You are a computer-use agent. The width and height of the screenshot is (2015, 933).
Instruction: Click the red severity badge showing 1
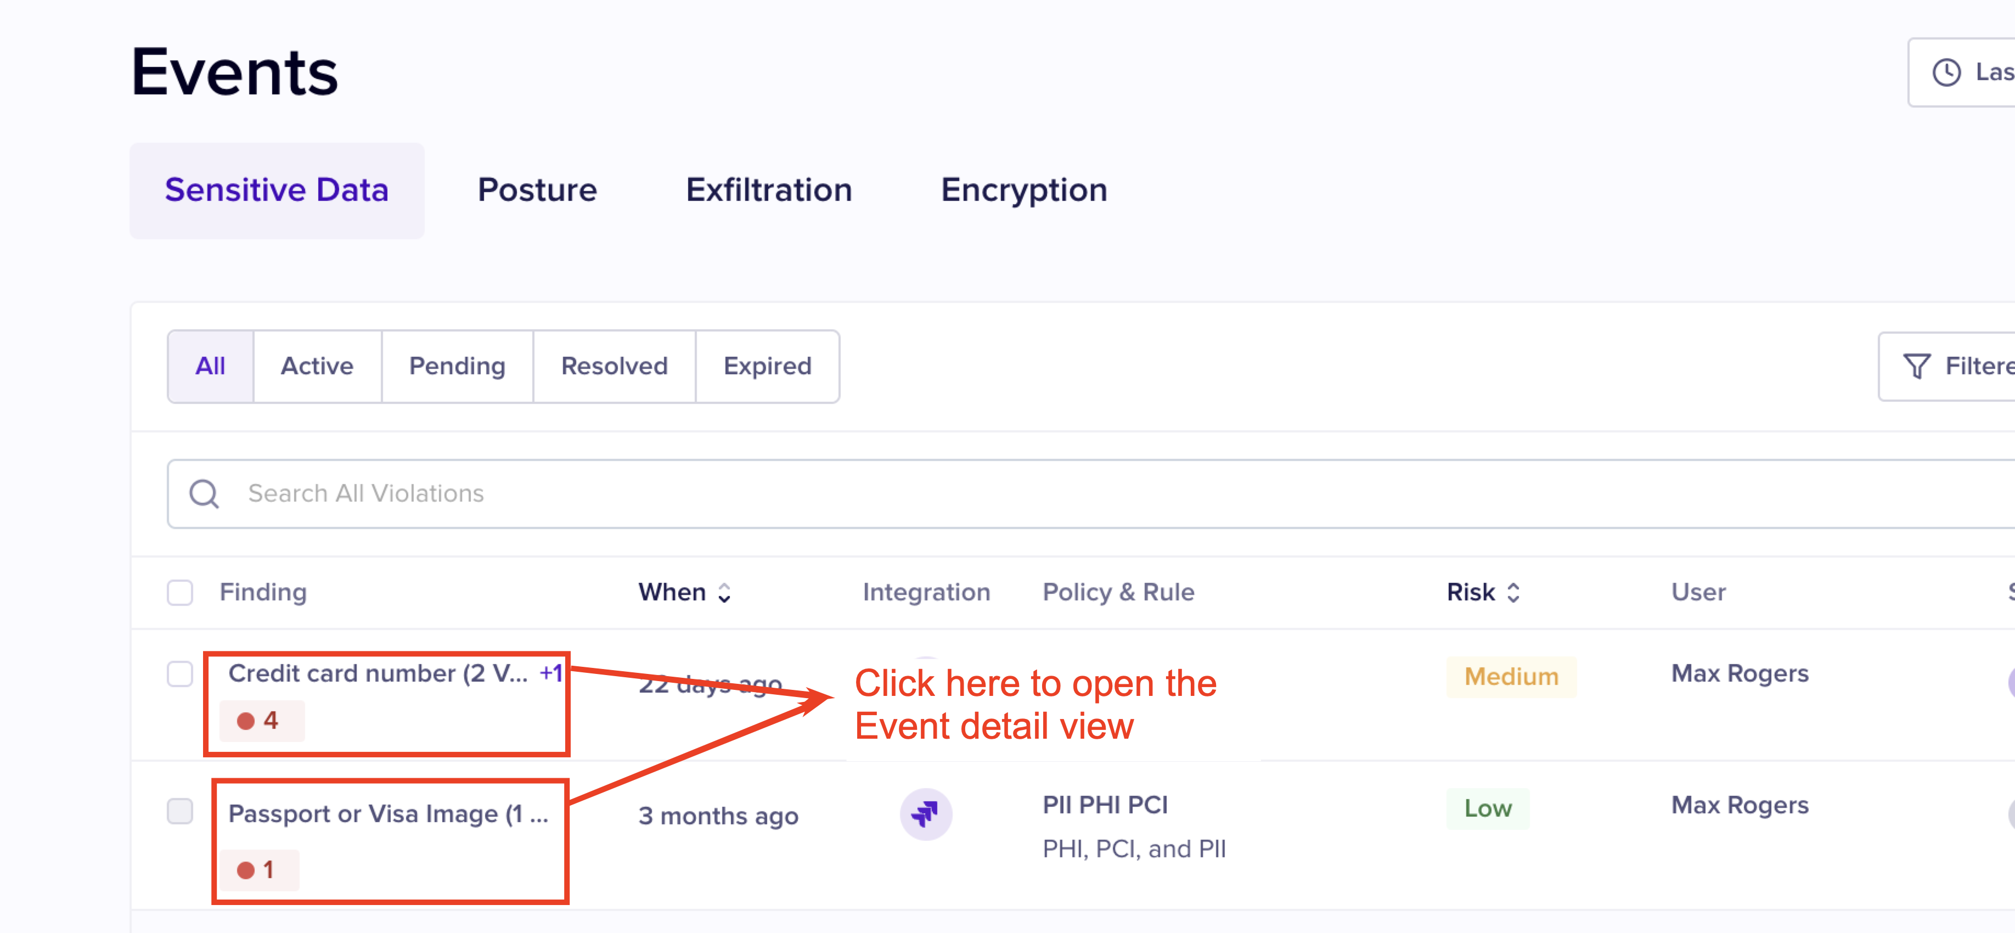tap(258, 870)
